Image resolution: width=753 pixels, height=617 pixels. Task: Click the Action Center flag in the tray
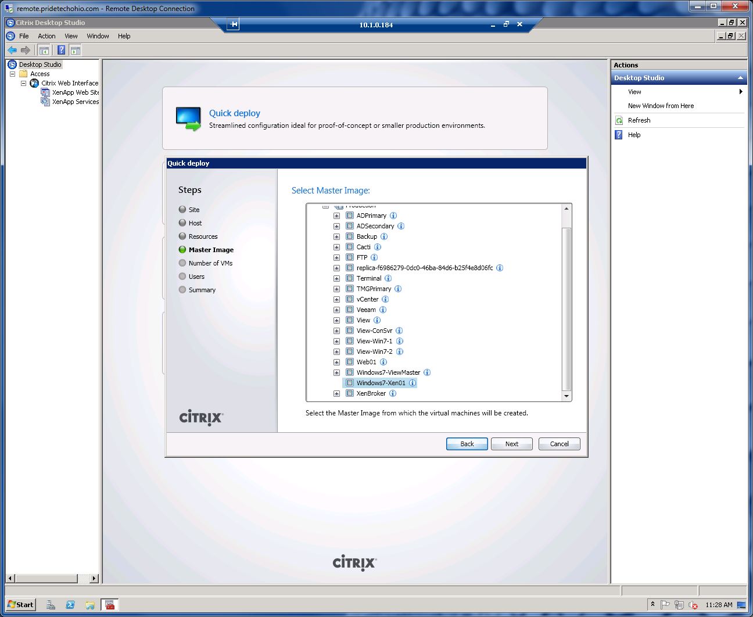click(666, 605)
